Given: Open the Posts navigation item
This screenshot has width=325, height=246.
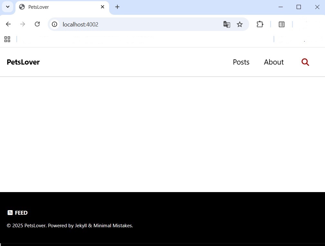Looking at the screenshot, I should coord(241,62).
